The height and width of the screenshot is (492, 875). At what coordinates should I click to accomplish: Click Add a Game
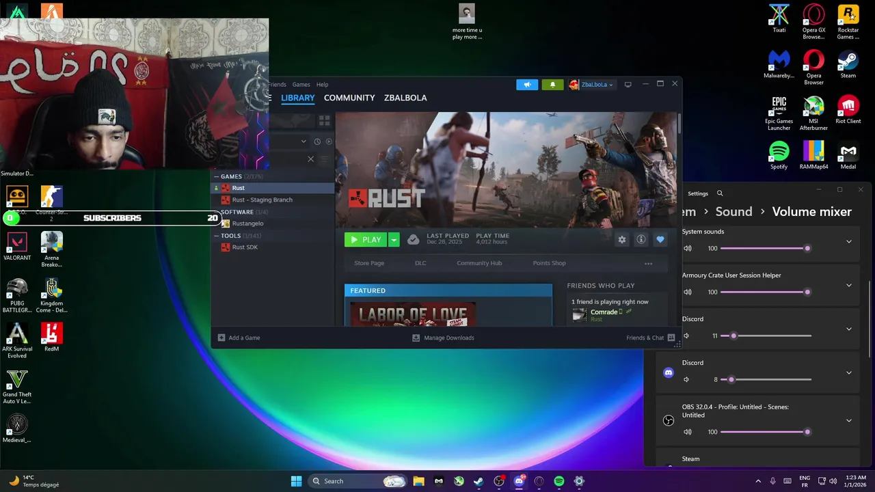tap(239, 338)
